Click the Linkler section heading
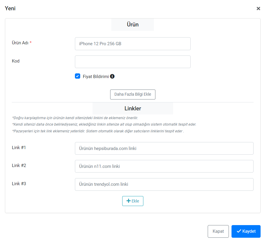This screenshot has width=265, height=243. 133,108
